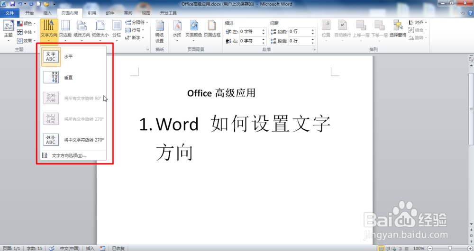The height and width of the screenshot is (251, 474).
Task: Click the heading text "Office 高级应用"
Action: pyautogui.click(x=221, y=93)
